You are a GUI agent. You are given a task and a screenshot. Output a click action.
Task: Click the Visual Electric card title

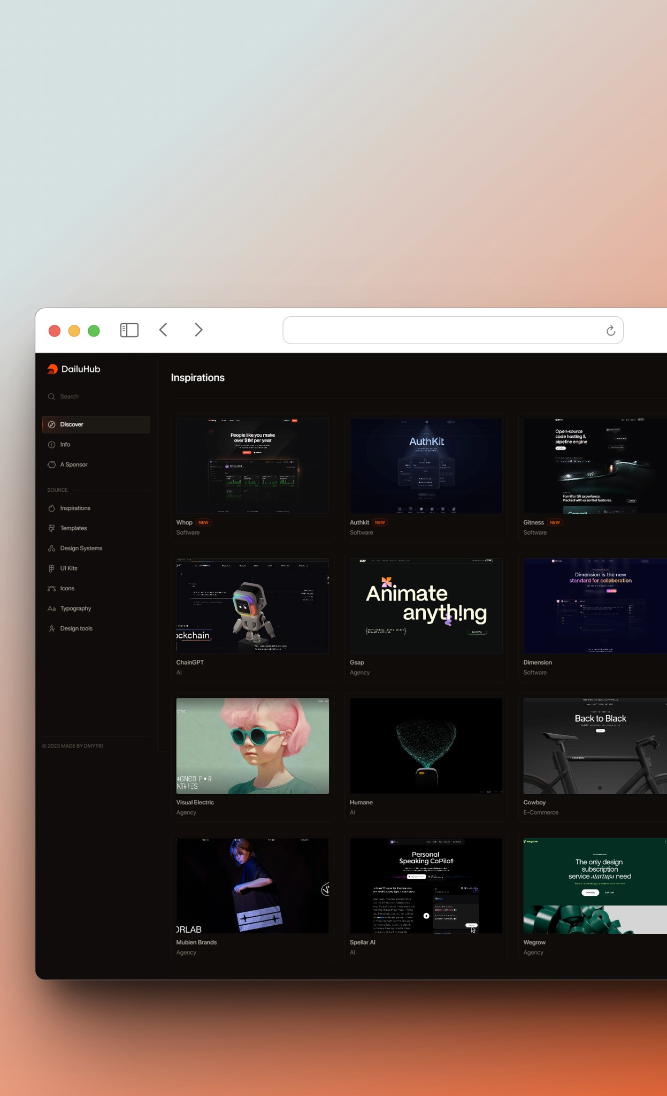click(195, 802)
